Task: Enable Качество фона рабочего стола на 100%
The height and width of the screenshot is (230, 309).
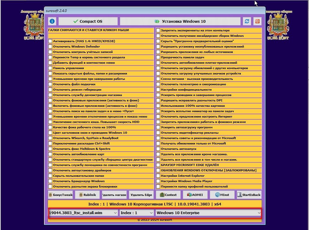Action: pos(50,127)
